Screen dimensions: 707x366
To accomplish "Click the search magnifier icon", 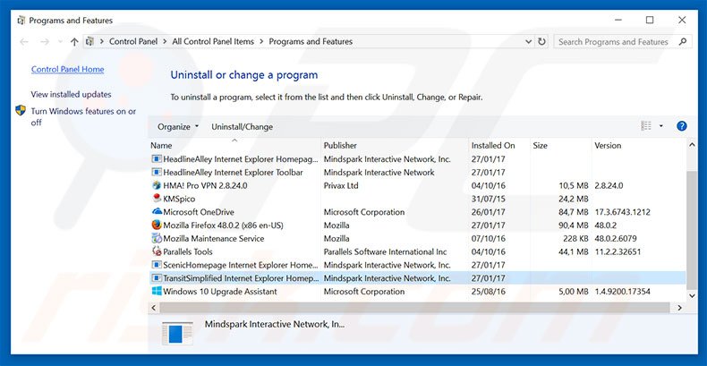I will (683, 41).
